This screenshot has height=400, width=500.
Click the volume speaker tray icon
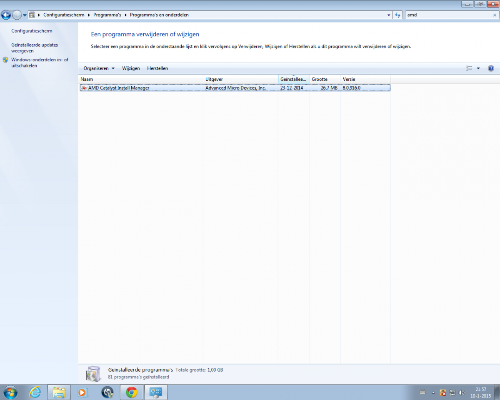[462, 392]
